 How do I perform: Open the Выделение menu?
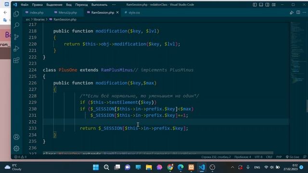click(x=54, y=4)
